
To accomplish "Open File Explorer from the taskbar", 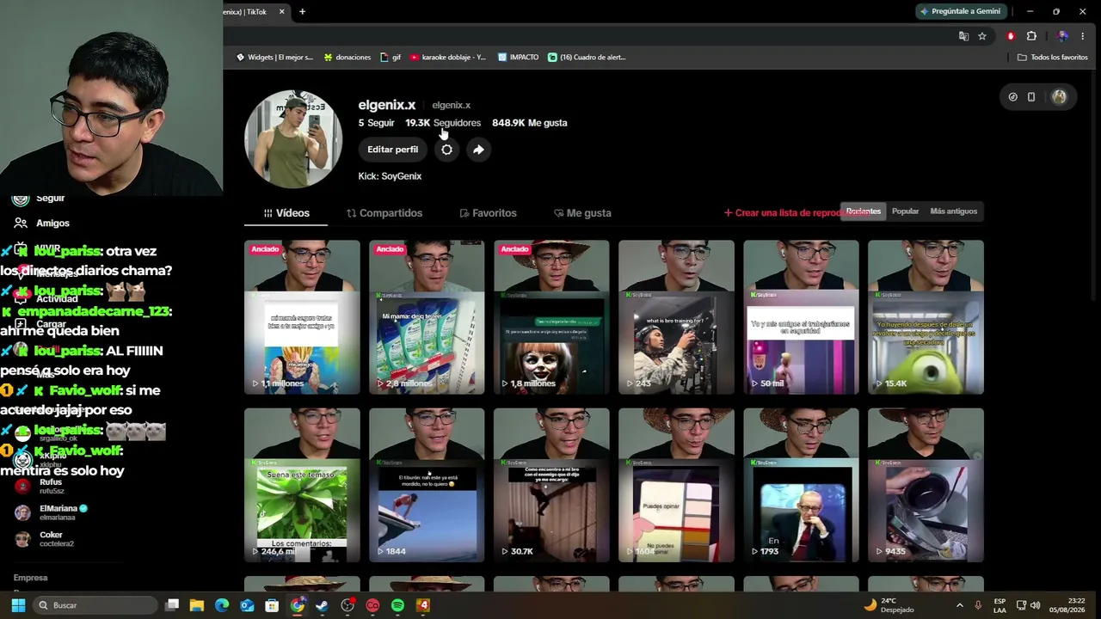I will [197, 605].
